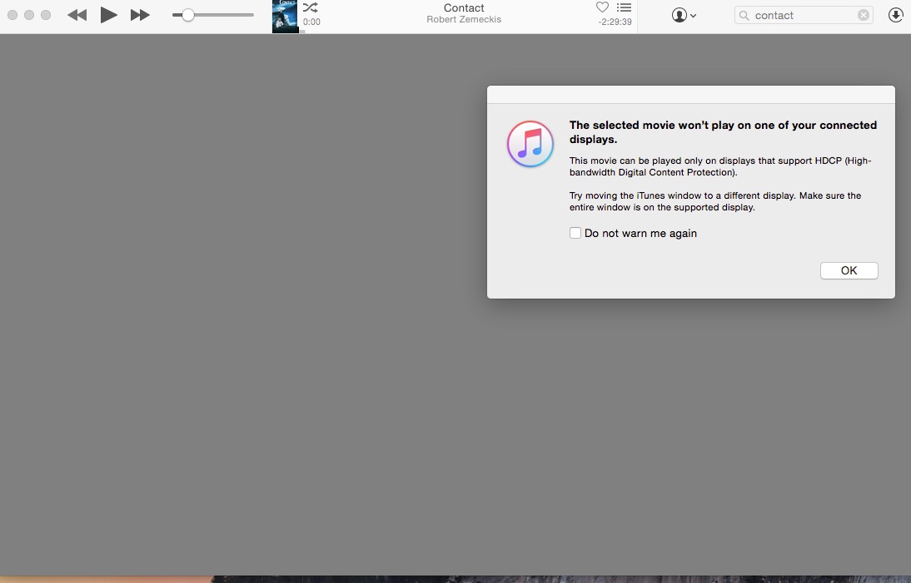Click OK to dismiss the alert
Viewport: 911px width, 583px height.
849,270
